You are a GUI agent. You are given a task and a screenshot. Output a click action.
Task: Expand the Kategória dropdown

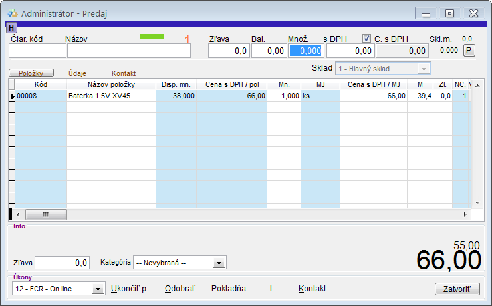(x=219, y=263)
